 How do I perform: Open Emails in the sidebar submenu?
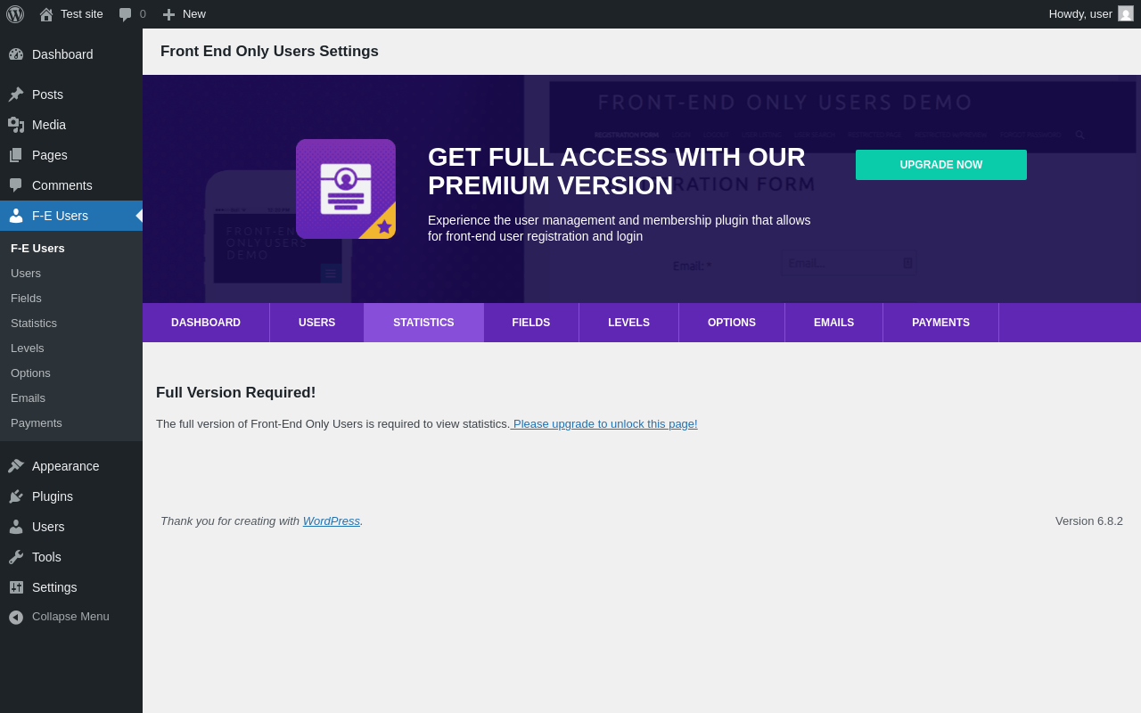click(x=28, y=398)
